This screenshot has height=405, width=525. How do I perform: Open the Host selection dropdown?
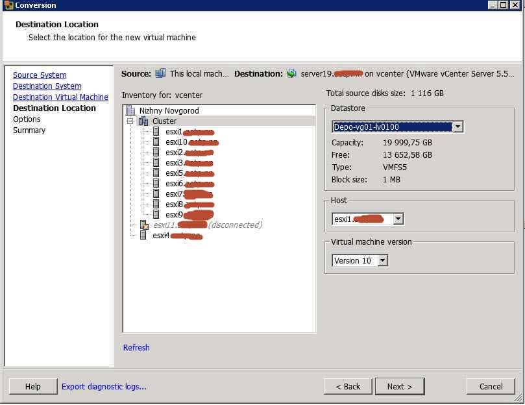coord(398,219)
